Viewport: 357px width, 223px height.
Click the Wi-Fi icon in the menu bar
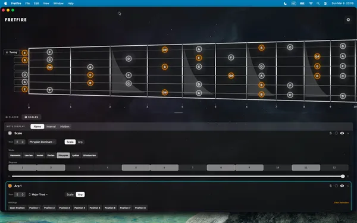point(311,4)
